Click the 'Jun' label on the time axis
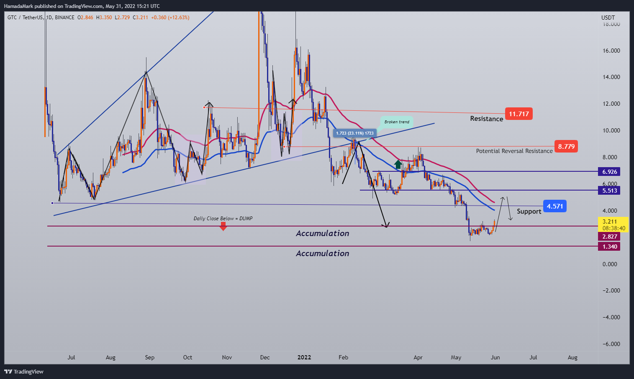Viewport: 634px width, 379px height. point(495,357)
